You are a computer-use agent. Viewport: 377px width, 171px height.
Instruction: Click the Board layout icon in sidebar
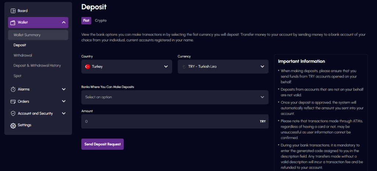(13, 11)
